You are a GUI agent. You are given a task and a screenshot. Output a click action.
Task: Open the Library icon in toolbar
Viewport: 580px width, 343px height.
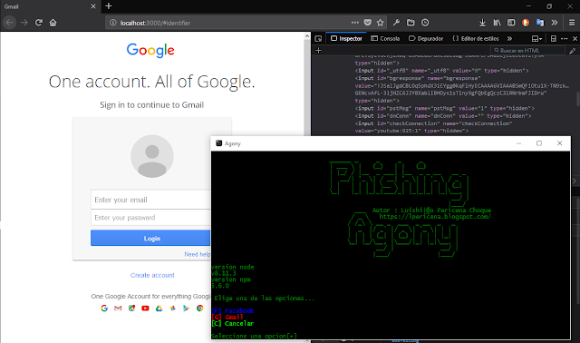(x=497, y=23)
